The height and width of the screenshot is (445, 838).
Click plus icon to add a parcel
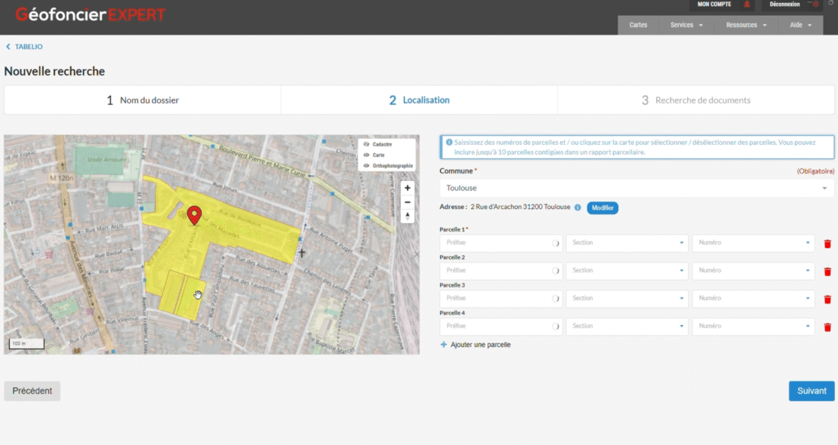[444, 345]
